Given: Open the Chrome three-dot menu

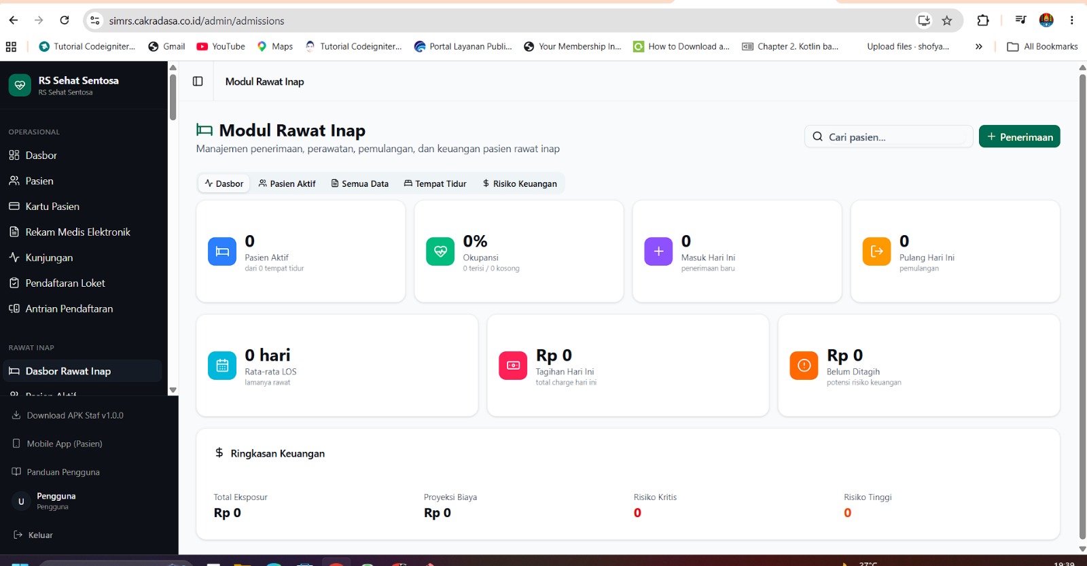Looking at the screenshot, I should pyautogui.click(x=1072, y=20).
